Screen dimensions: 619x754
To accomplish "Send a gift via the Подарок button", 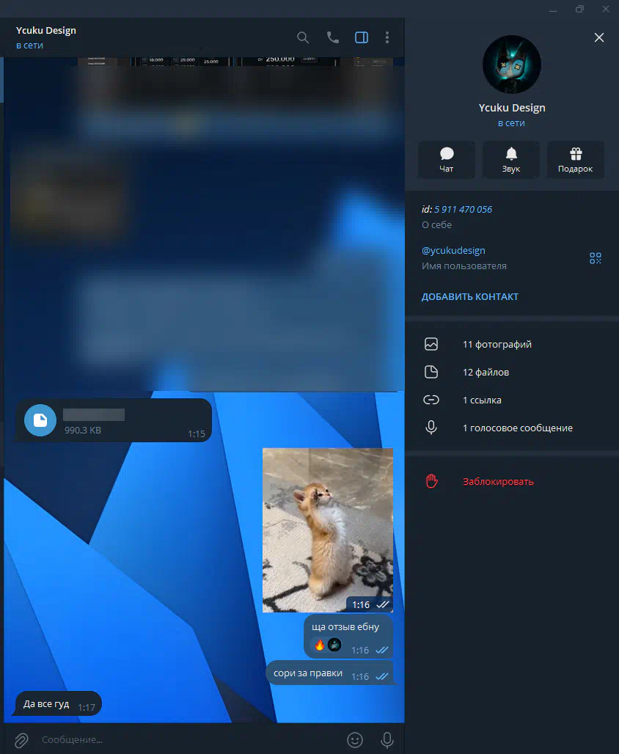I will coord(575,159).
